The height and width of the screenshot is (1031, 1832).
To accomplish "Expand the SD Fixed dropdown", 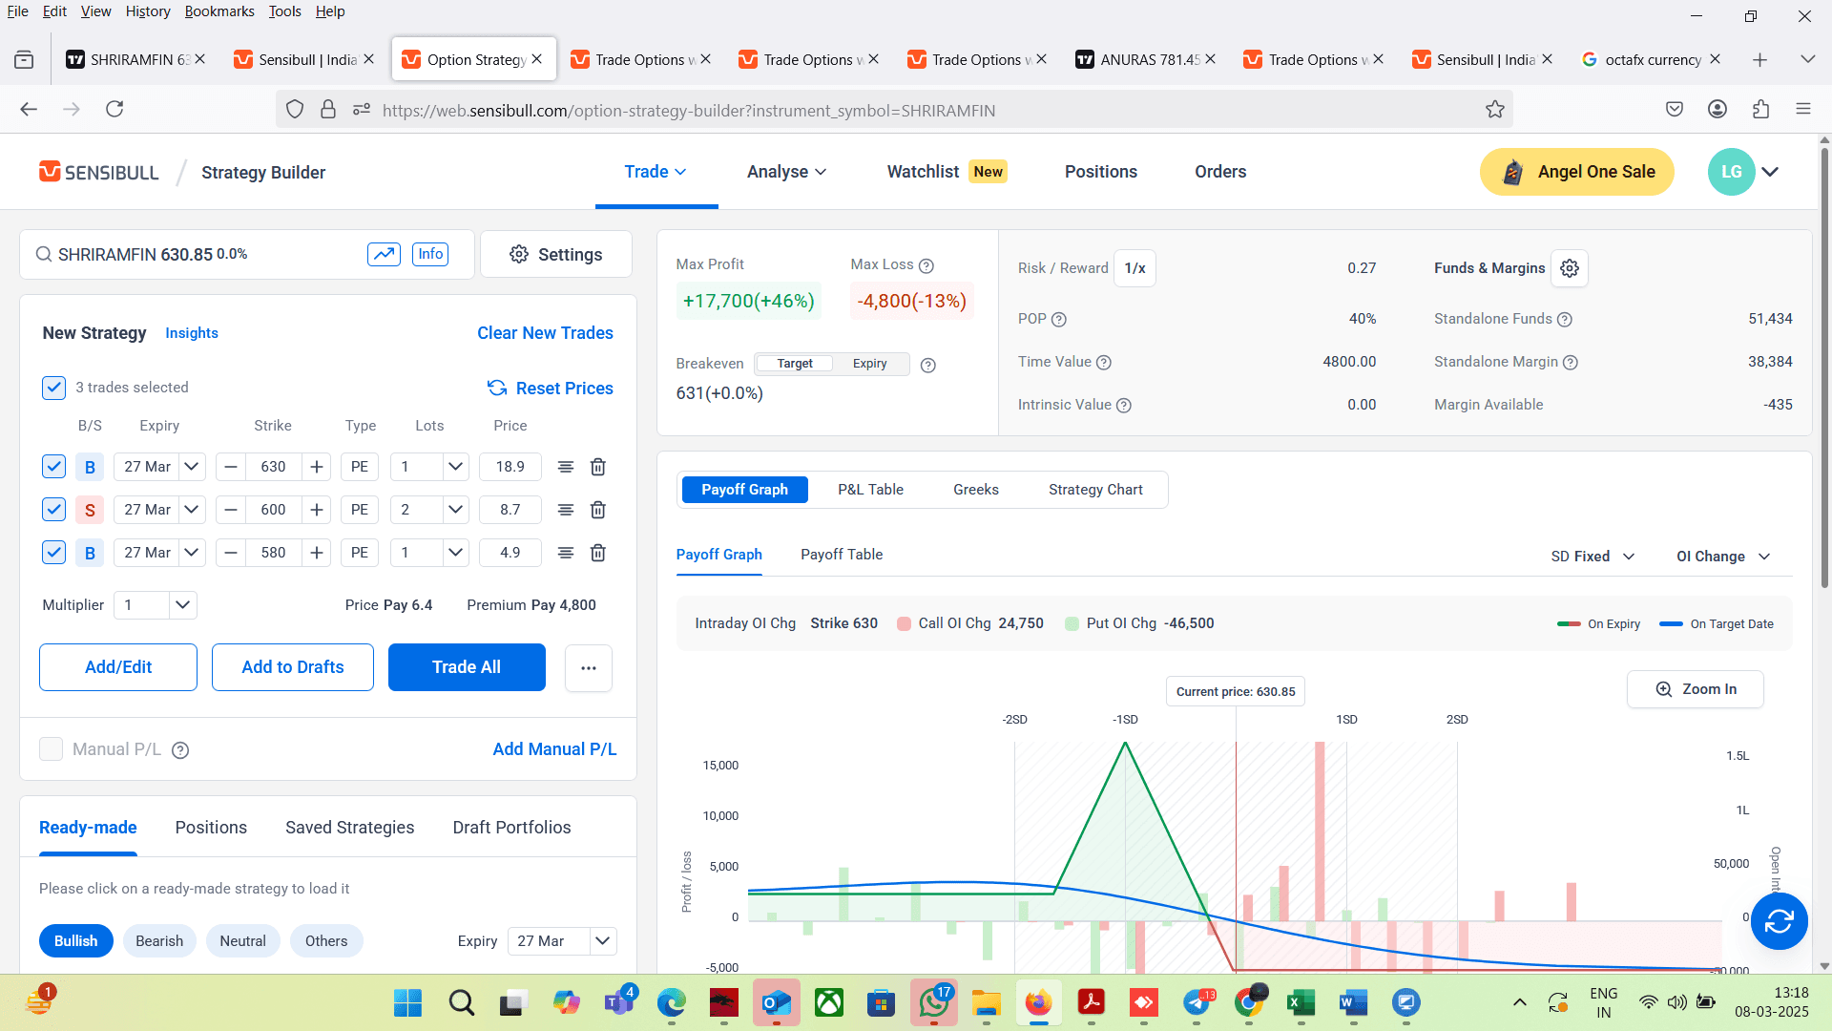I will [1593, 557].
